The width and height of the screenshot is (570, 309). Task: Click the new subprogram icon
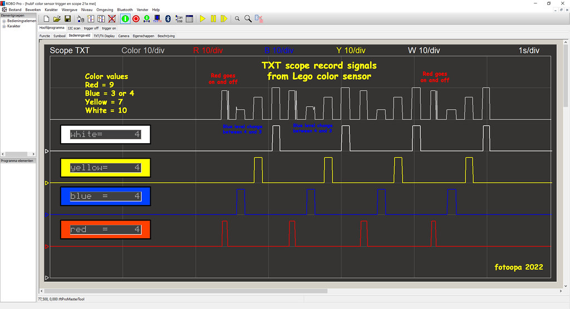(x=91, y=18)
